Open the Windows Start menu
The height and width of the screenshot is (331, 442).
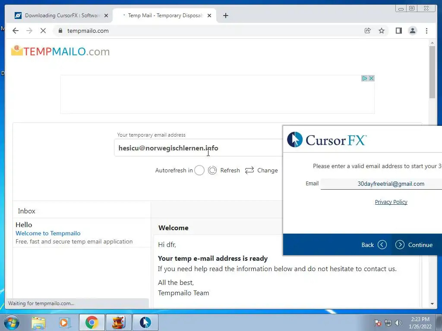12,322
